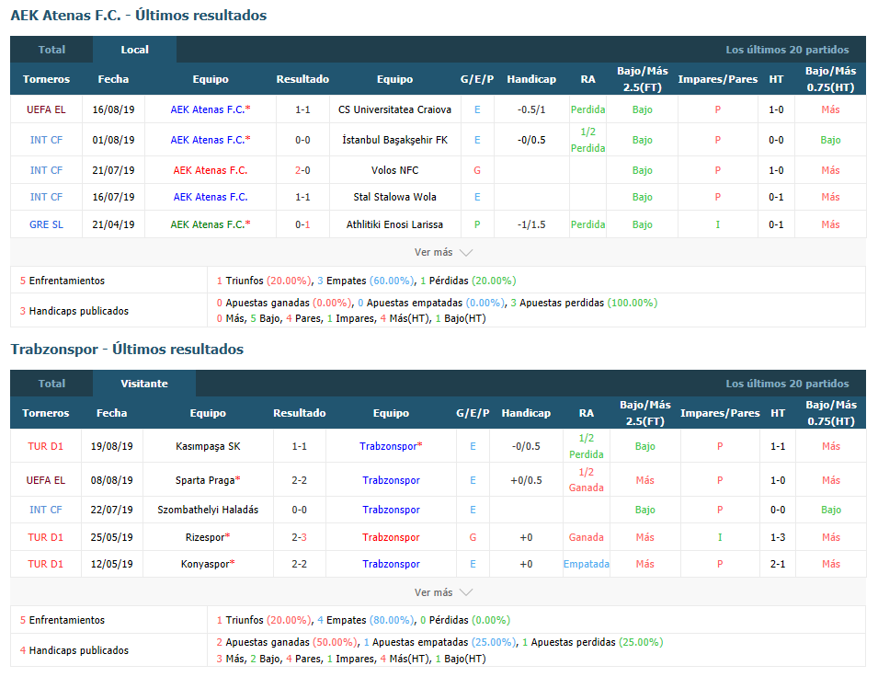Viewport: 878px width, 677px height.
Task: Click the 1-3 half-time score
Action: 777,537
